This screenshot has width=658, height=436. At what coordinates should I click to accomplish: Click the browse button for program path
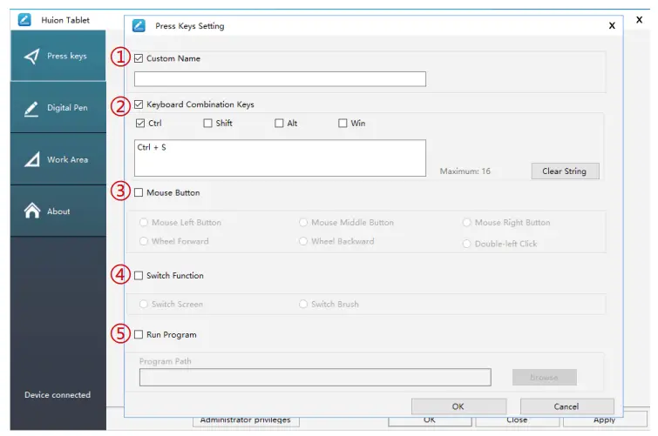(545, 378)
